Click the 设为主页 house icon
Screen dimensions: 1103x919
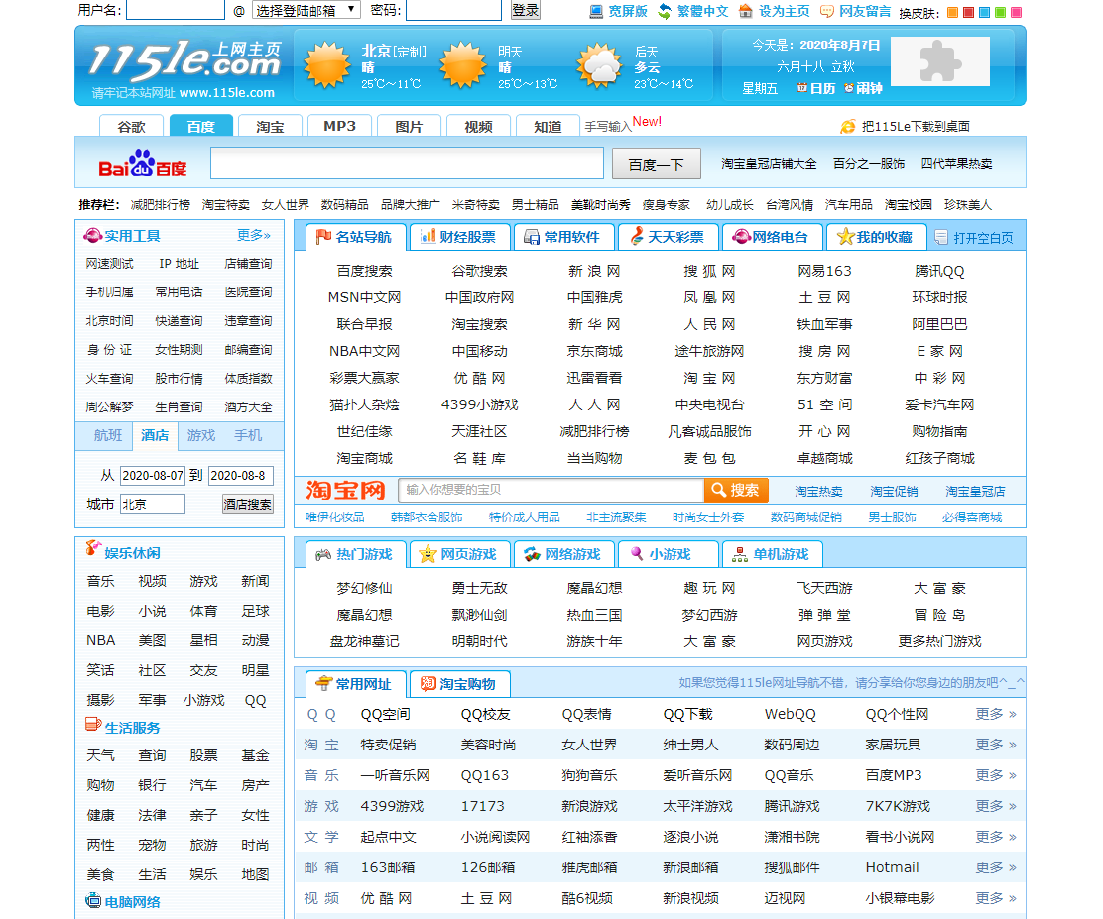746,11
